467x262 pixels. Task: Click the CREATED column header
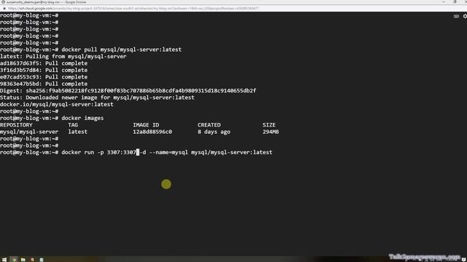(209, 124)
